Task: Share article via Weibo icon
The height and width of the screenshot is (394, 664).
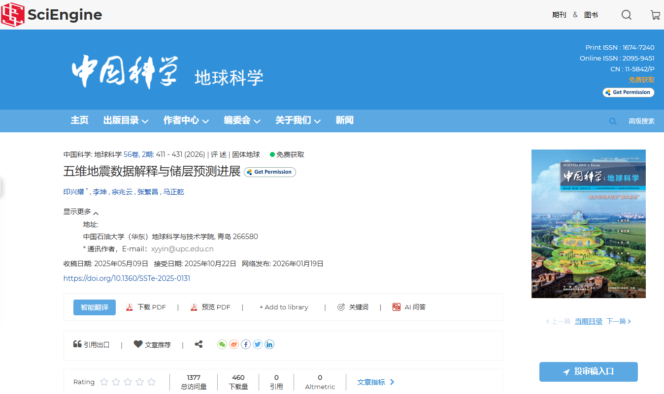Action: [x=234, y=344]
